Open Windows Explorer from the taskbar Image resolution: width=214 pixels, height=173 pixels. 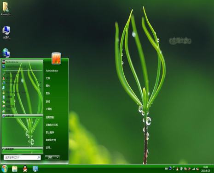point(15,169)
